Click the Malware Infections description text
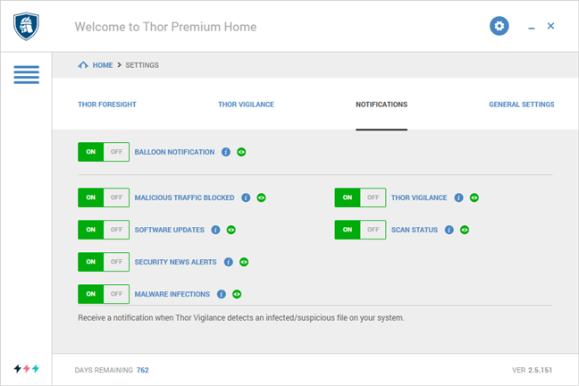 [x=241, y=318]
